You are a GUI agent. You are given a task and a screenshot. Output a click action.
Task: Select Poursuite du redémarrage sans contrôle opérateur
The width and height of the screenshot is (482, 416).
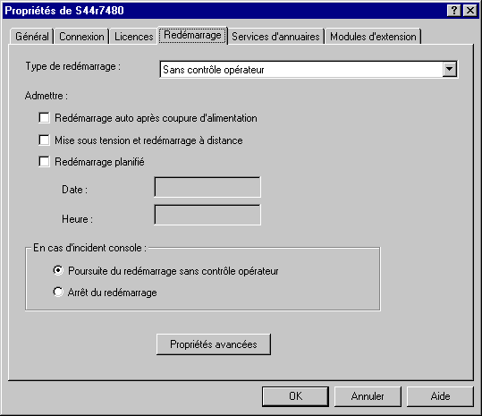point(58,270)
